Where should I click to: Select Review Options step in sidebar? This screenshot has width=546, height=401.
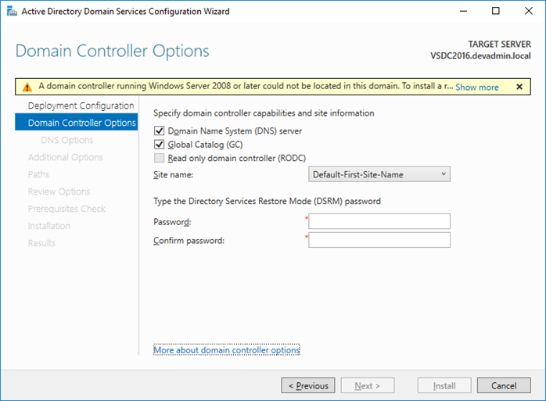click(x=59, y=192)
